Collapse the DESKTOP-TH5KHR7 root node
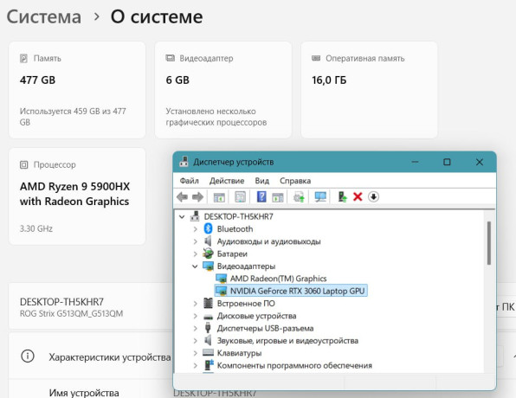This screenshot has width=516, height=398. pos(182,217)
